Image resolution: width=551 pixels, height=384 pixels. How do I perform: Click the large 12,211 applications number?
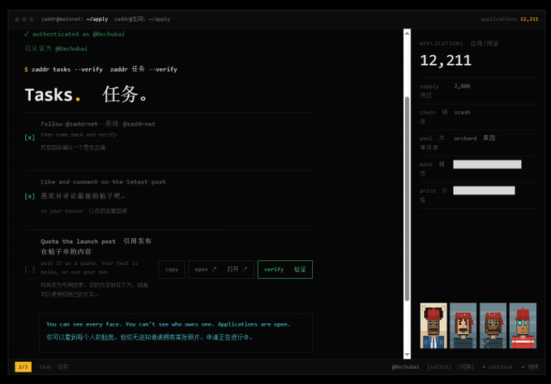click(x=446, y=61)
